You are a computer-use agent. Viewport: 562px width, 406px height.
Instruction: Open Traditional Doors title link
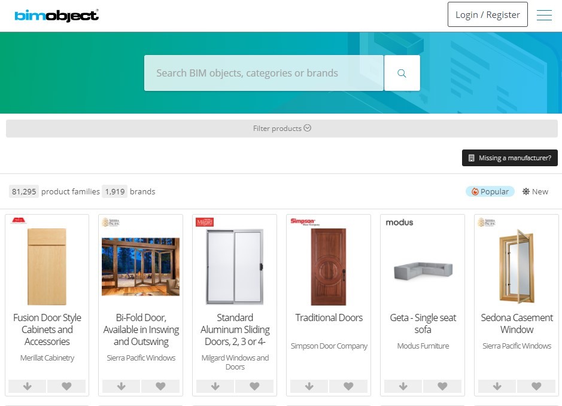click(329, 318)
